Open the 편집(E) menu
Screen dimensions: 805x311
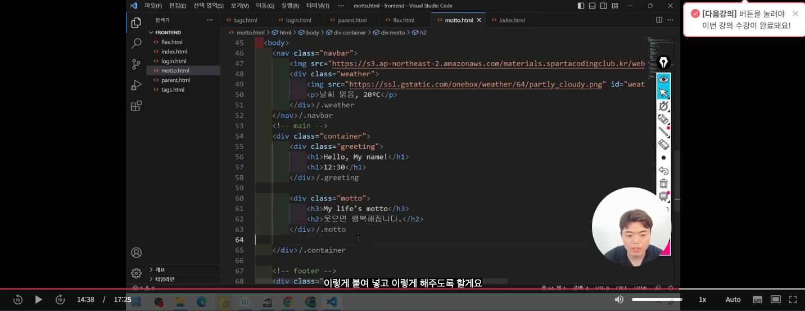point(178,6)
